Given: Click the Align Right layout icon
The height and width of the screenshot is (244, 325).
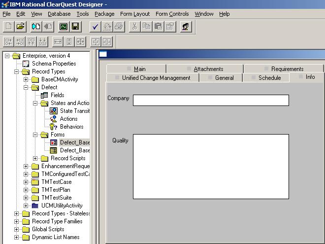Looking at the screenshot, I should 20,42.
